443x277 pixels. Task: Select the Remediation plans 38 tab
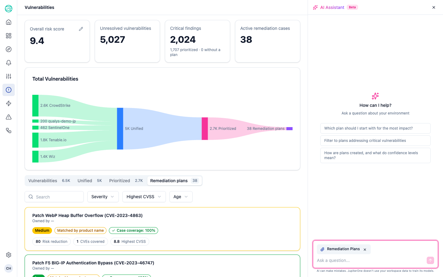click(174, 181)
